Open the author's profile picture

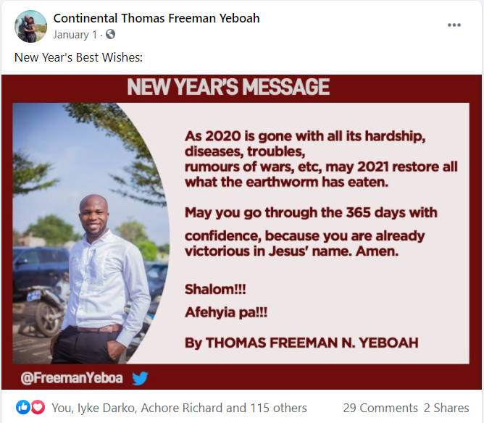[30, 26]
